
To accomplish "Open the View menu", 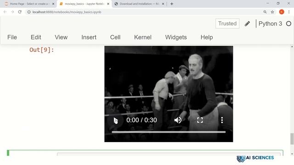I will click(x=61, y=37).
